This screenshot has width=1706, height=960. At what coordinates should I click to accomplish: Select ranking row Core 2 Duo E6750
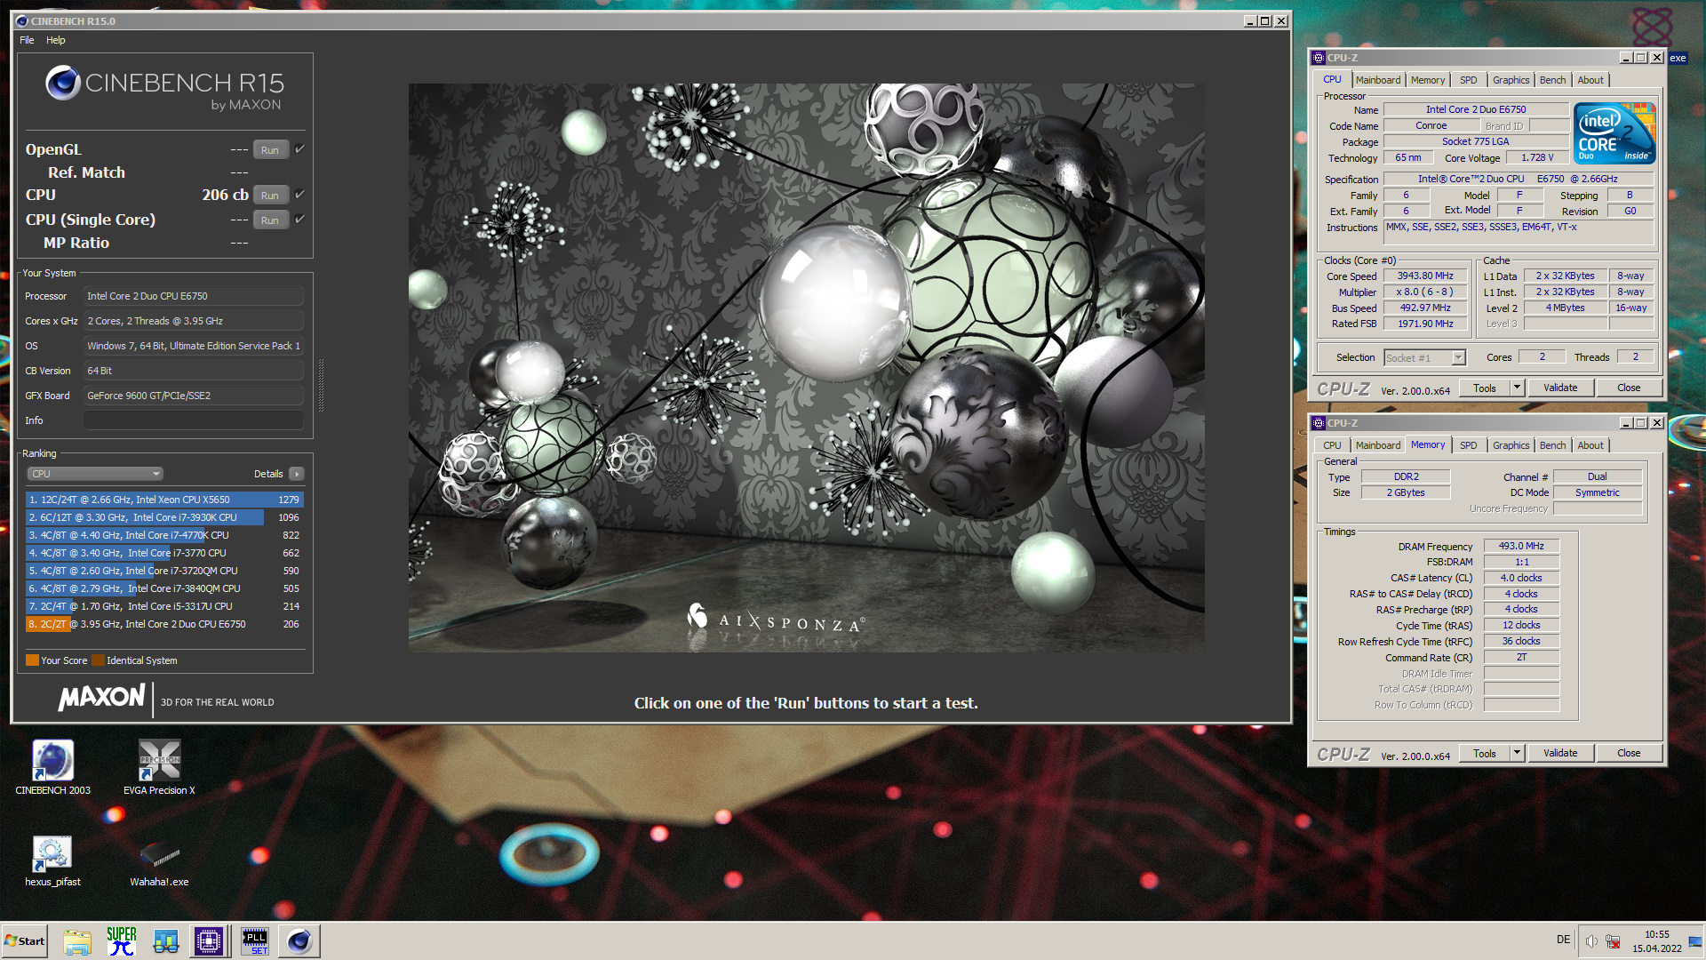tap(164, 624)
